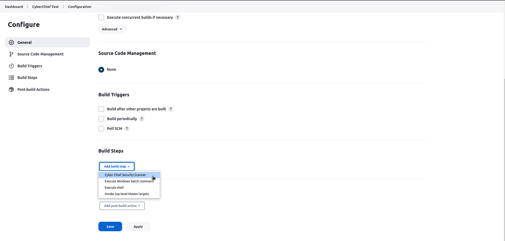Jump to Build Steps sidebar section
The image size is (505, 241).
47,78
